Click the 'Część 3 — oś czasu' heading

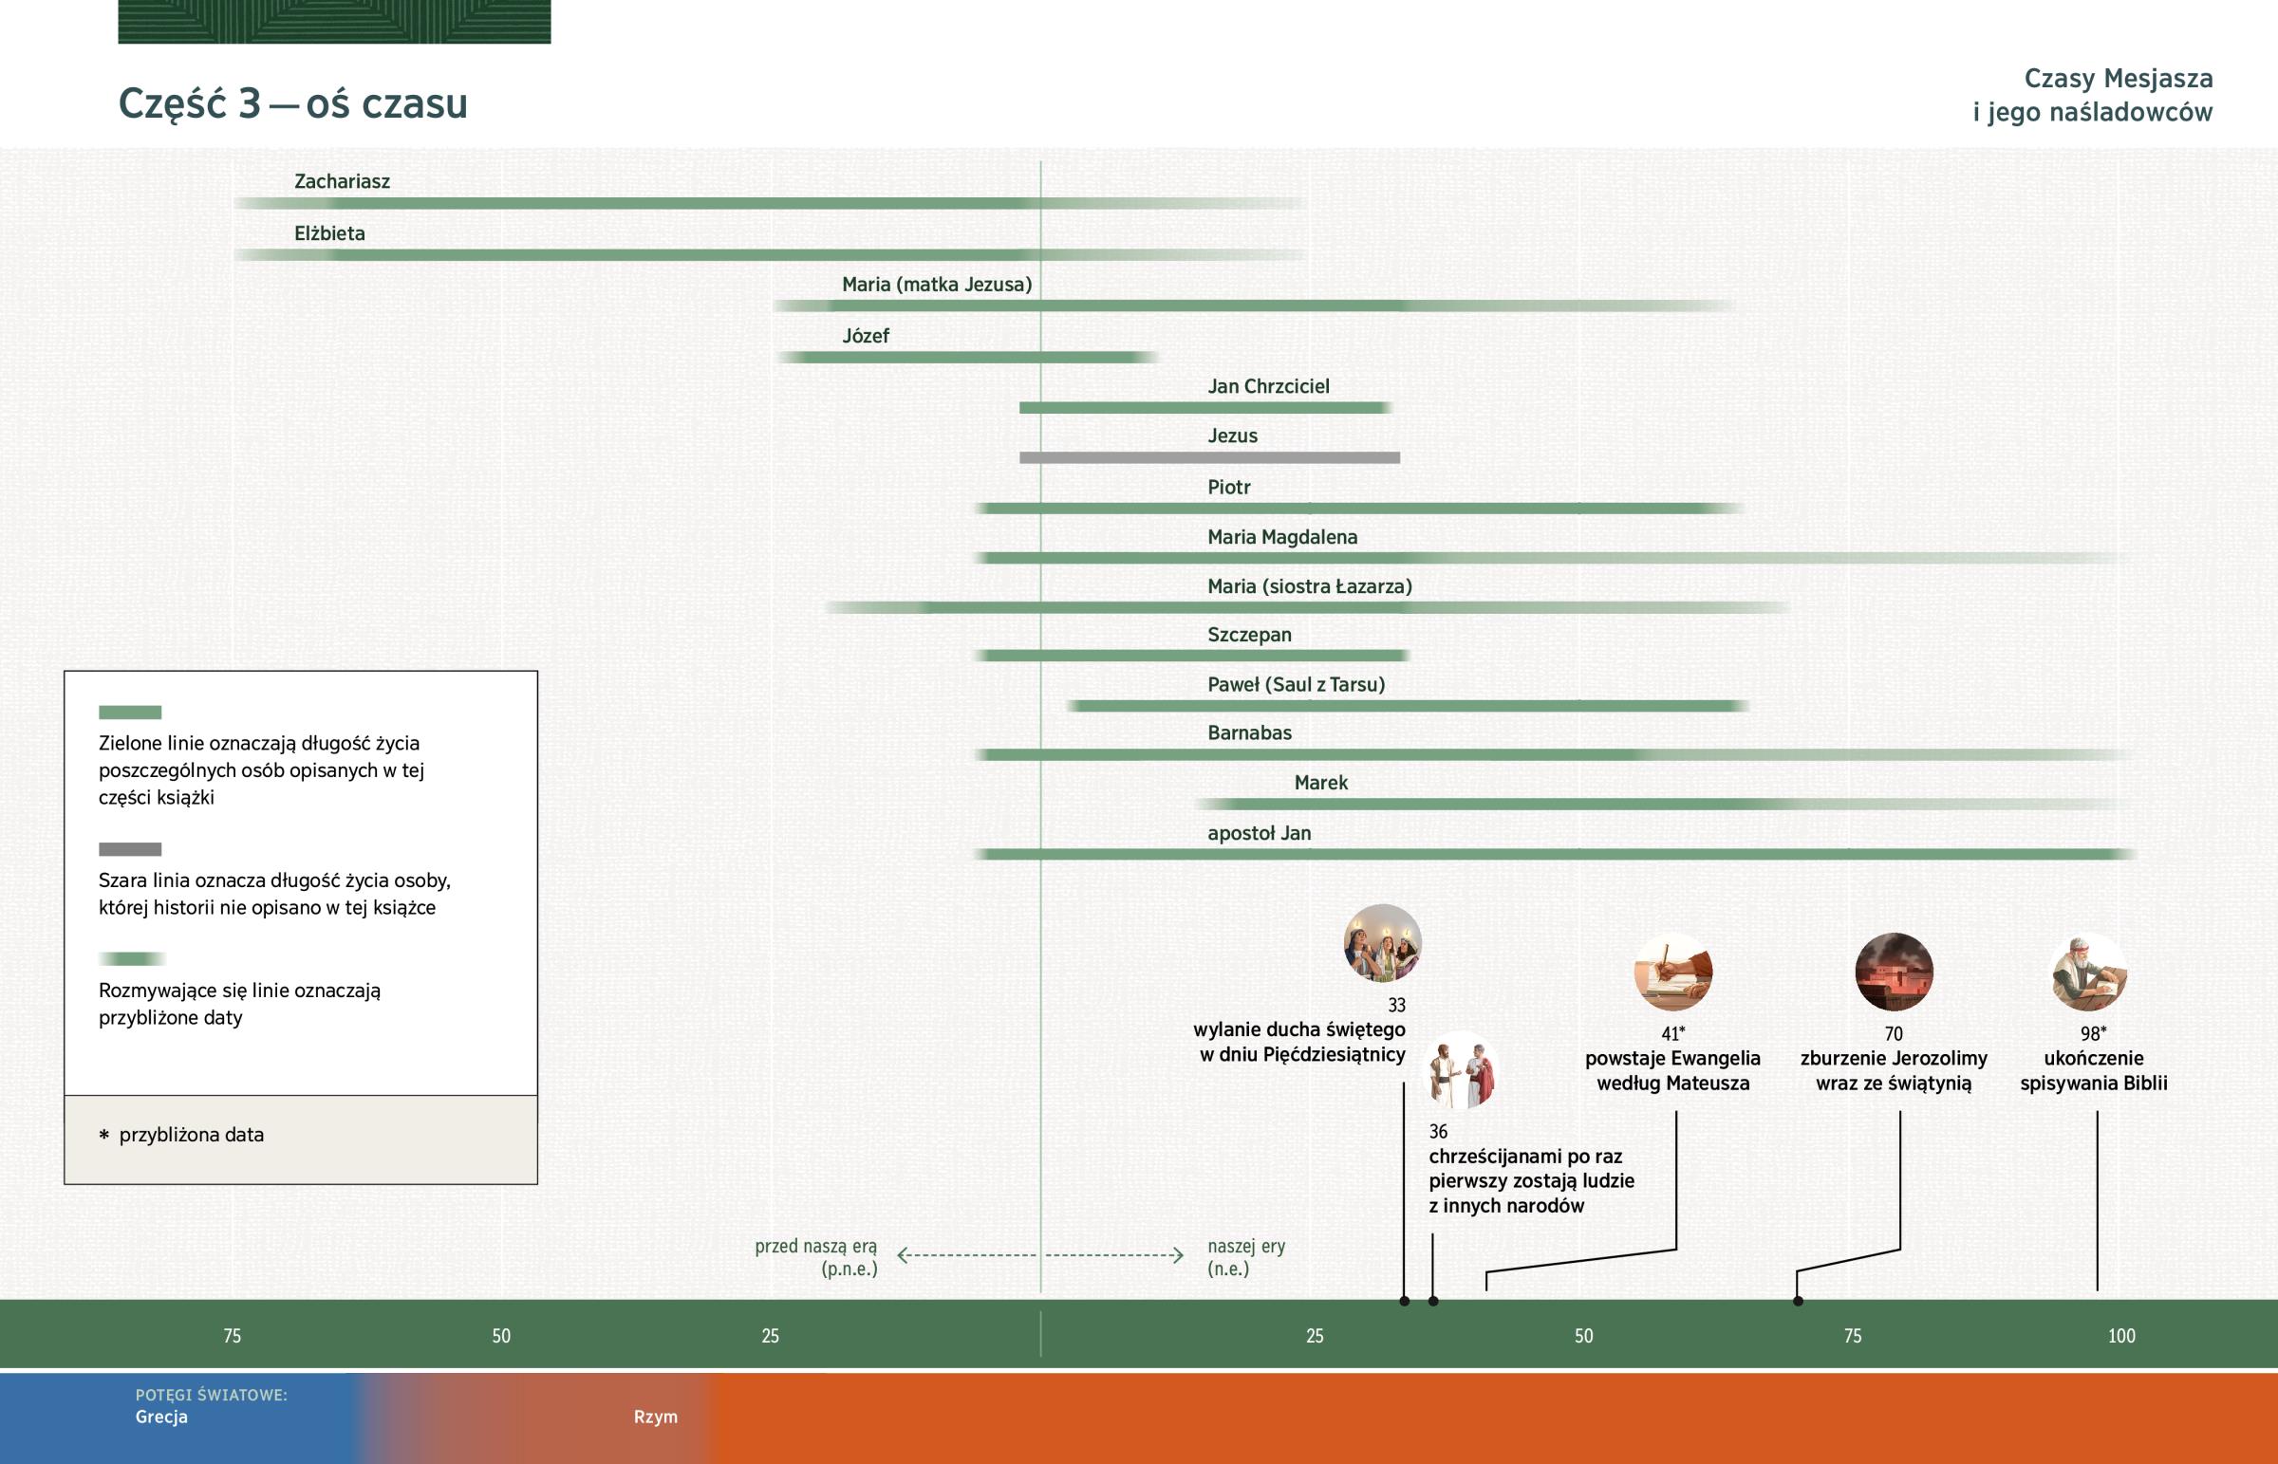(x=293, y=103)
